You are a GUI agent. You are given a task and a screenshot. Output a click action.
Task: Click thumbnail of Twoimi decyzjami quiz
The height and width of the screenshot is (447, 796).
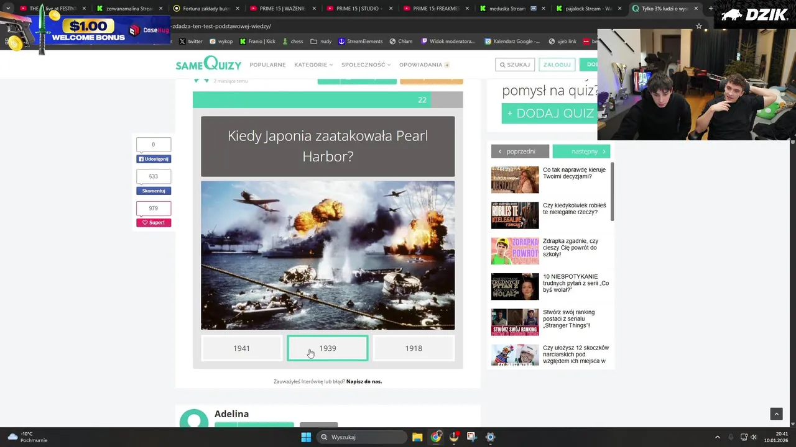[x=515, y=180]
